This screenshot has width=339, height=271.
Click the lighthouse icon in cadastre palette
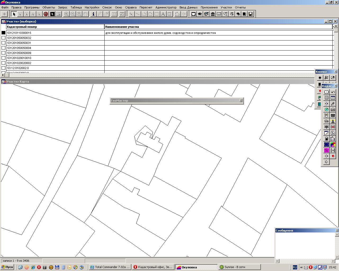pos(333,121)
